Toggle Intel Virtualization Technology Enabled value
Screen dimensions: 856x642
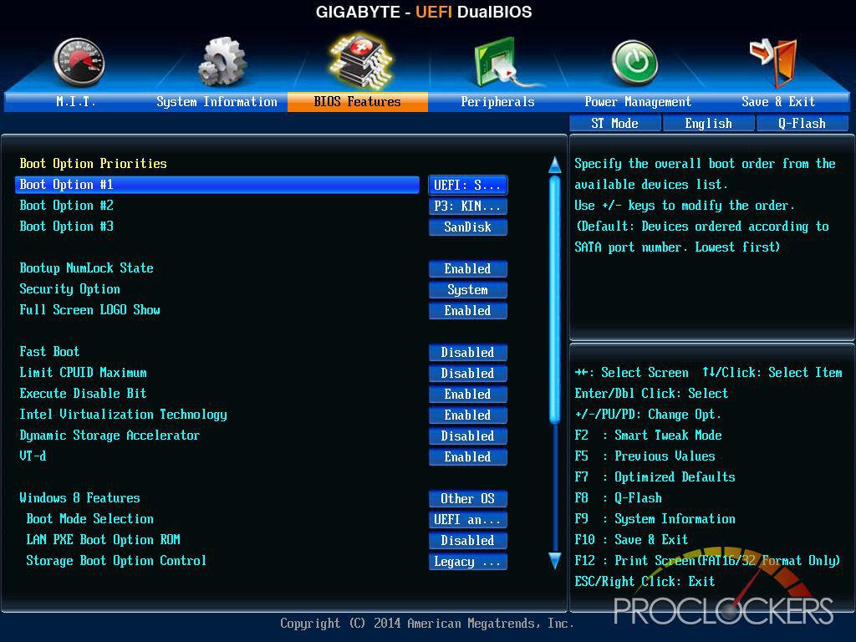click(468, 415)
